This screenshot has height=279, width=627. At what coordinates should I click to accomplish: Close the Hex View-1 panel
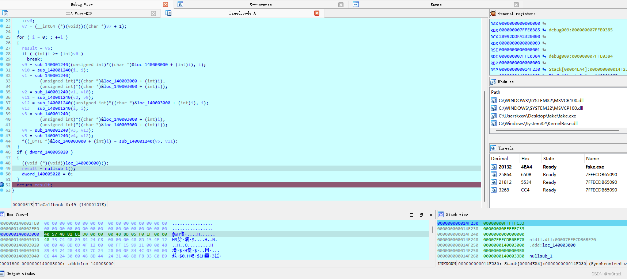pos(431,215)
